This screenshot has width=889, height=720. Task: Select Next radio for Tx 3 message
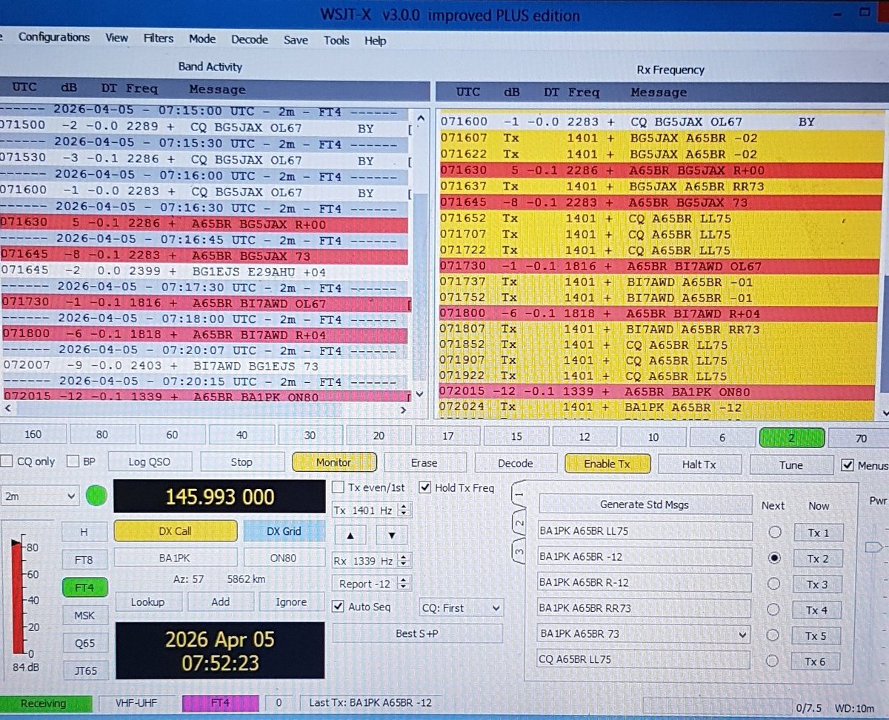click(x=774, y=584)
